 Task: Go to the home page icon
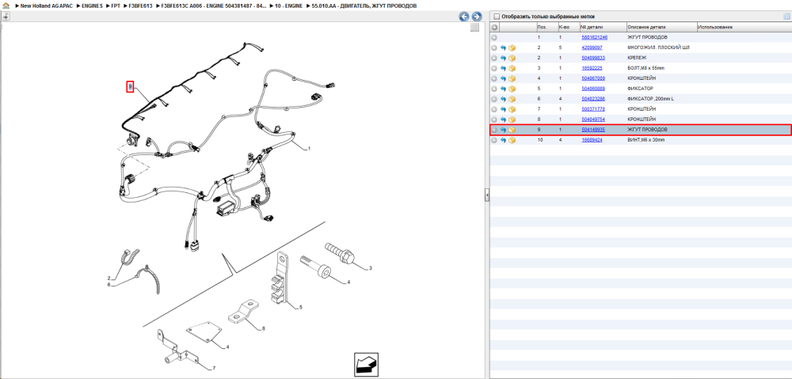tap(6, 6)
